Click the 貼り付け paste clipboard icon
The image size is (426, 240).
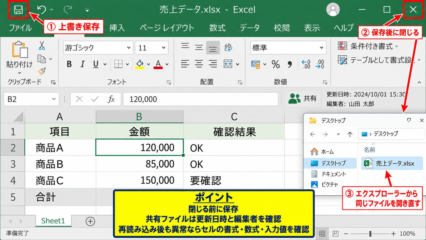(20, 49)
